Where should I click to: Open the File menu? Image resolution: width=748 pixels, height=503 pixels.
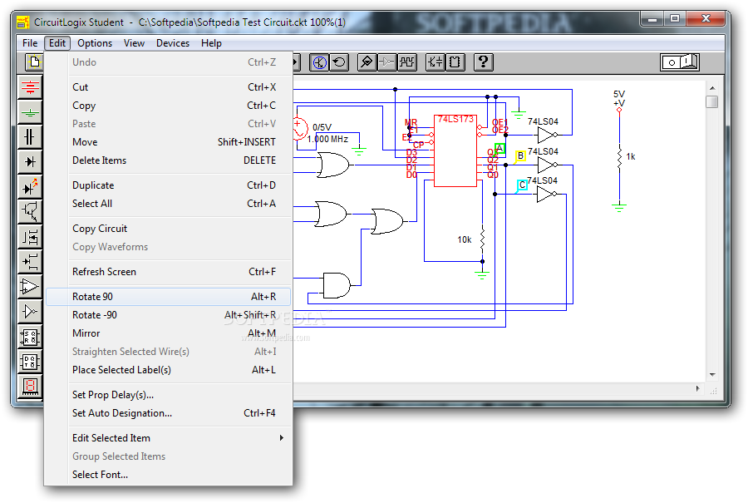pos(30,43)
